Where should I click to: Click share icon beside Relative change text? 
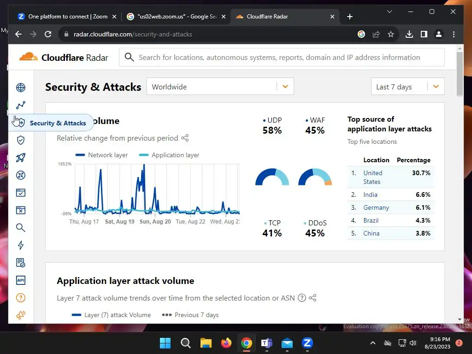click(185, 138)
